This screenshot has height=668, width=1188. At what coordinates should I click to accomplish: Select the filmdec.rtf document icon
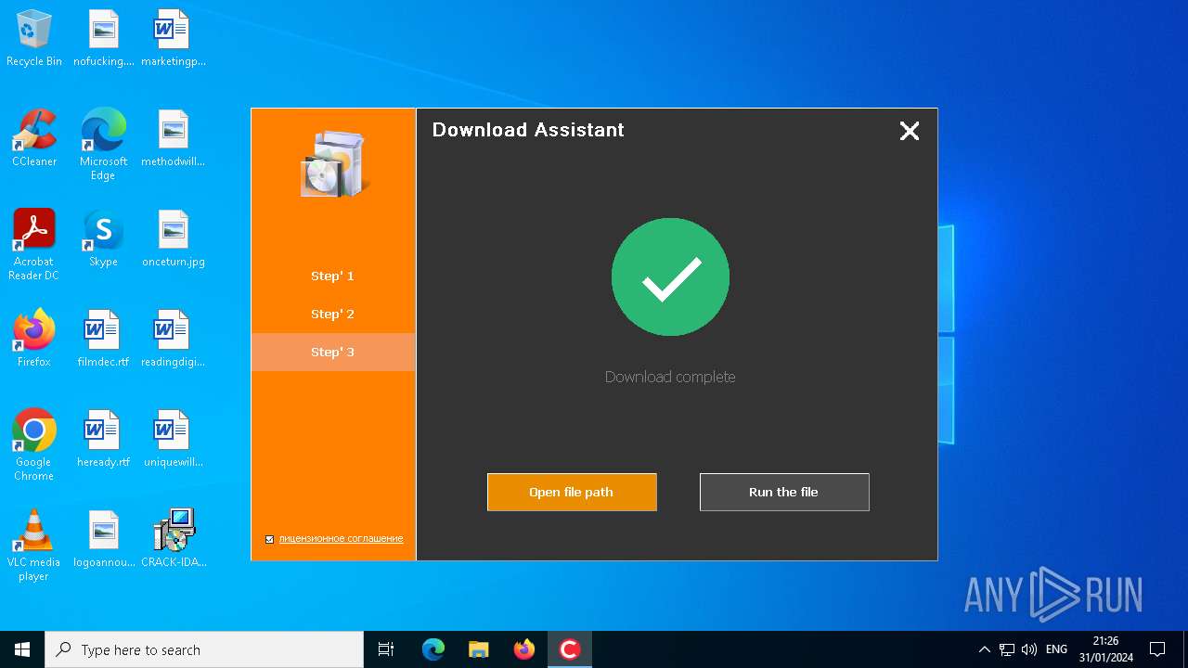pos(103,339)
